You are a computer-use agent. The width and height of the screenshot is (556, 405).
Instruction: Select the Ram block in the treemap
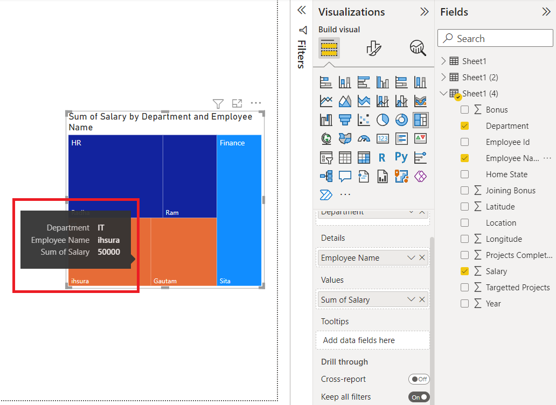point(190,176)
